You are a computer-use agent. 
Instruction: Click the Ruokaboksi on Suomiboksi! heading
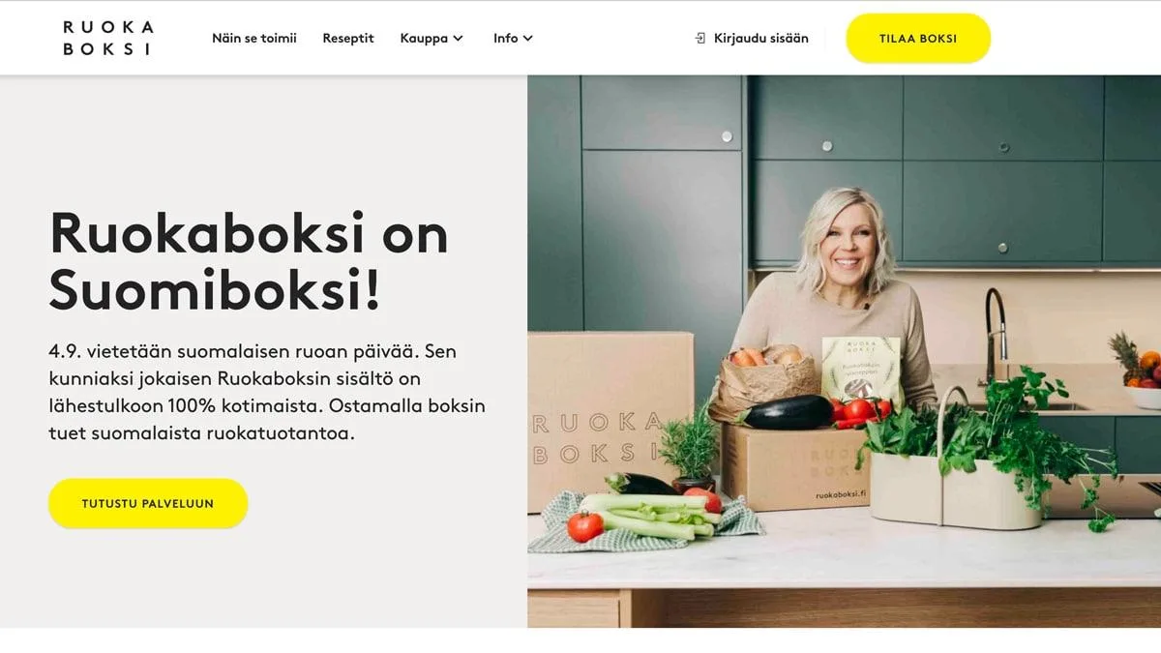pyautogui.click(x=249, y=260)
